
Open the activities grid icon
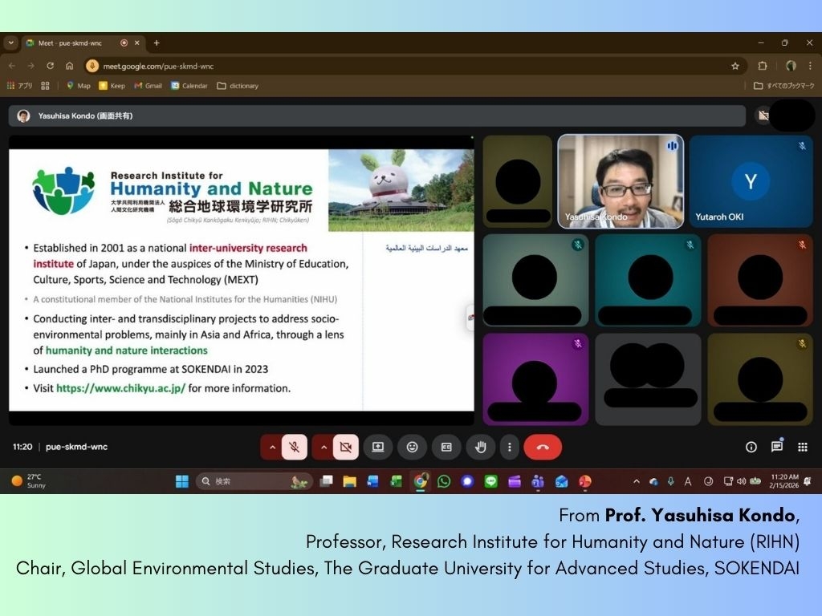point(803,447)
